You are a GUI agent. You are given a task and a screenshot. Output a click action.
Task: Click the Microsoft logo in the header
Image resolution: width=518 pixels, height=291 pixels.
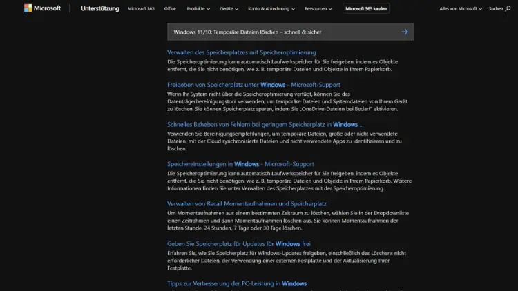(x=42, y=8)
